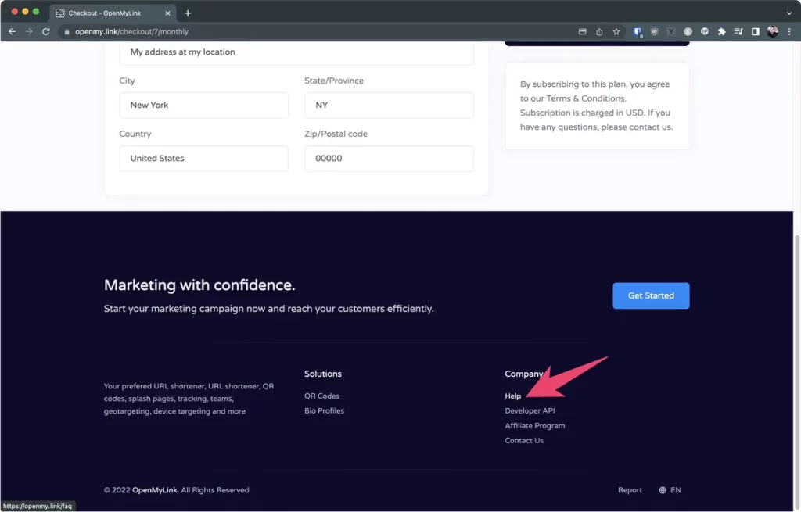Click the globe language icon
This screenshot has width=801, height=512.
tap(663, 490)
